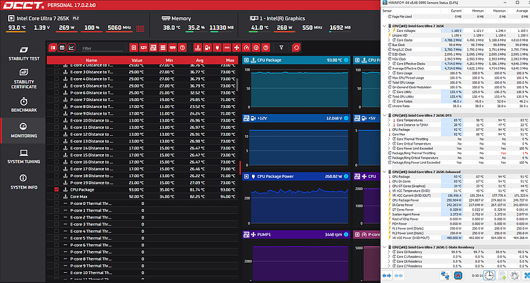530x283 pixels.
Task: Toggle voltage sensor type filter icon
Action: click(x=207, y=48)
